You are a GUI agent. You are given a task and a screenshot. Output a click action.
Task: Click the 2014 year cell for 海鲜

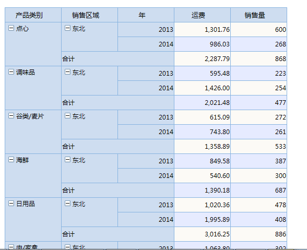(146, 175)
